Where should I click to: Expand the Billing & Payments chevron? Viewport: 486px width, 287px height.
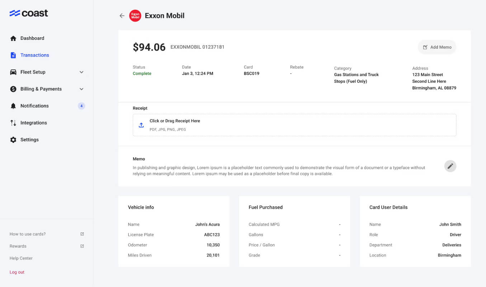tap(81, 89)
